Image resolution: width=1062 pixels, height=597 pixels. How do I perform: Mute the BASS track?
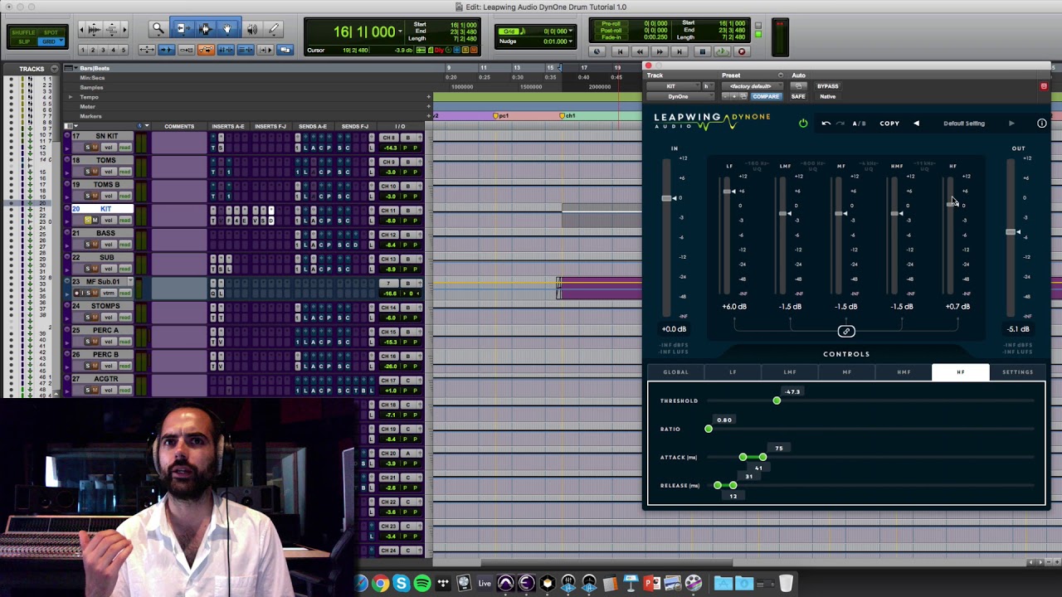tap(95, 245)
